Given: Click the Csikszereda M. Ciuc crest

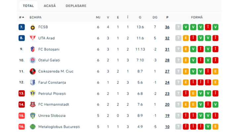Looking at the screenshot, I should (32, 71).
